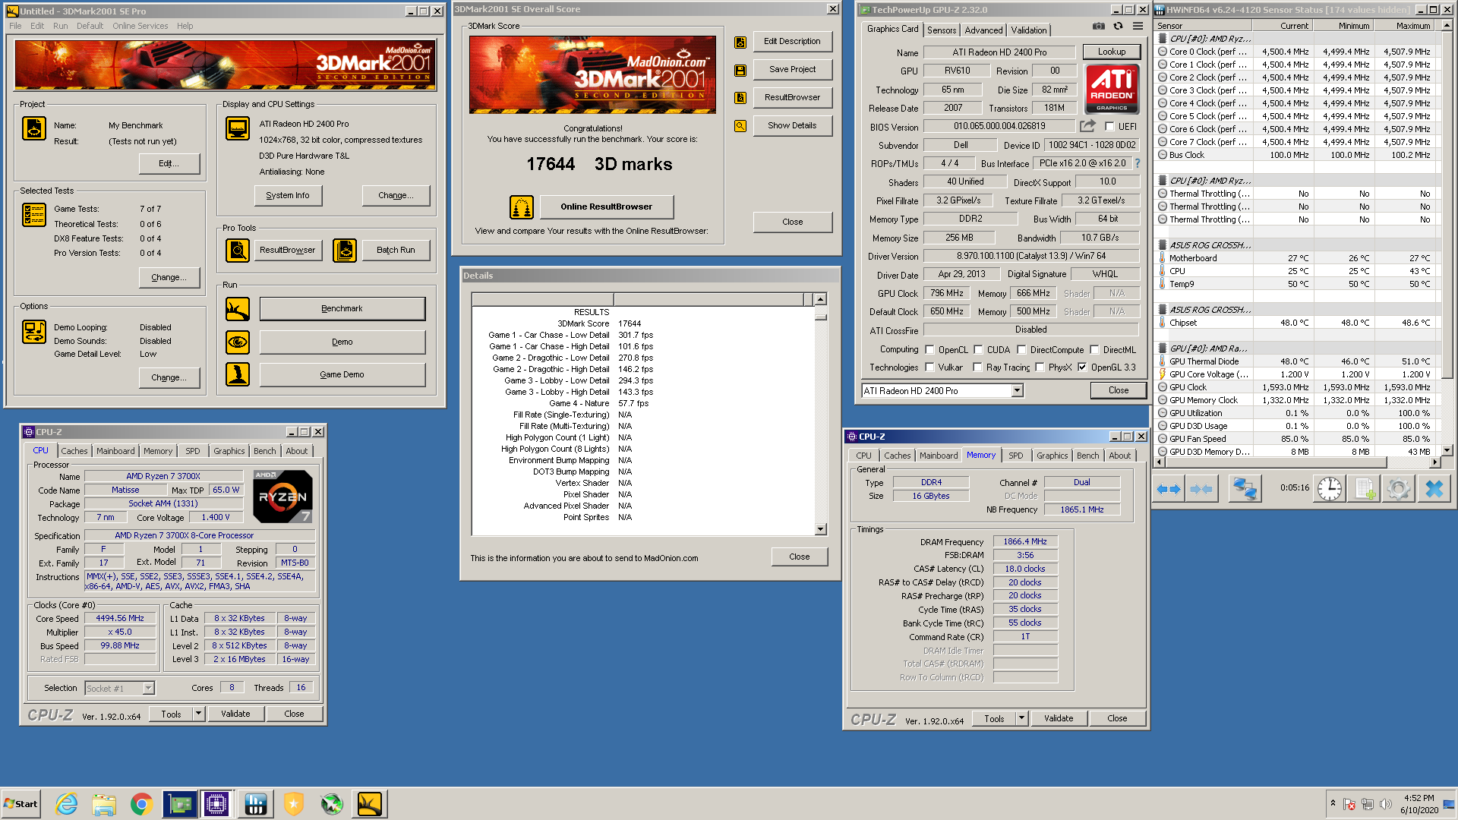Click the taskbar clock 4:52 PM
This screenshot has height=820, width=1458.
(1419, 798)
